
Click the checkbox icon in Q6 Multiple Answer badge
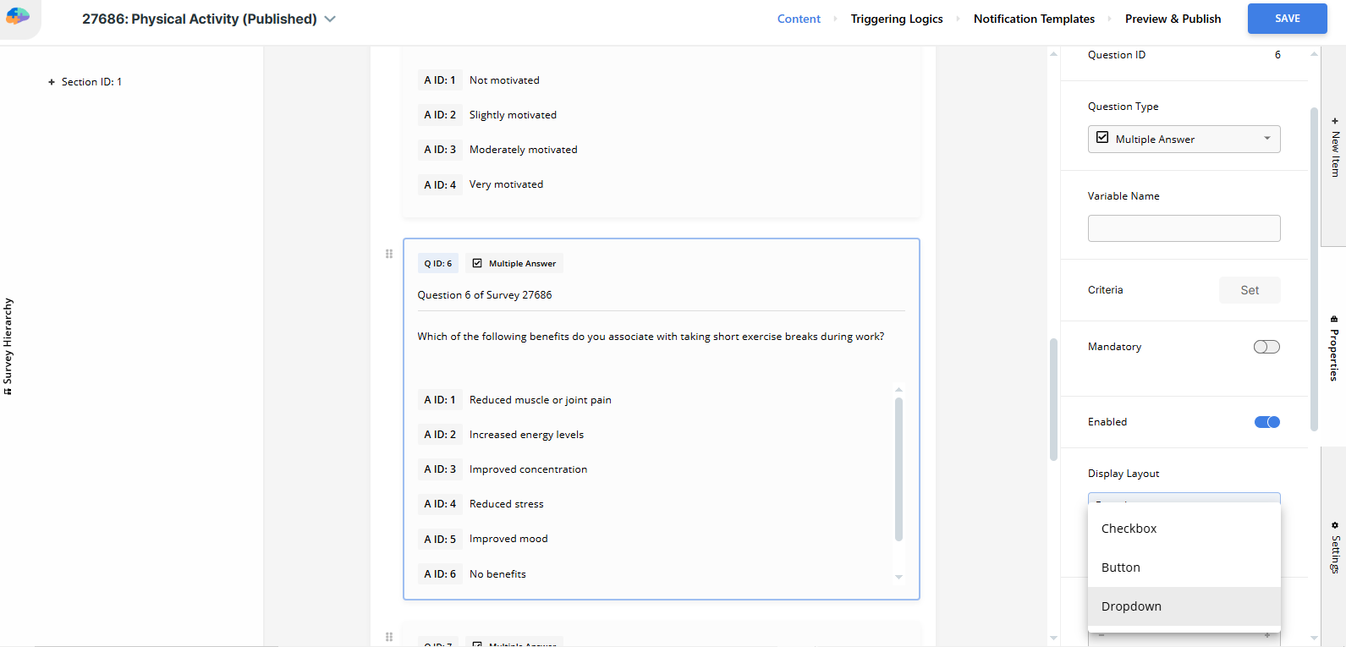(477, 263)
